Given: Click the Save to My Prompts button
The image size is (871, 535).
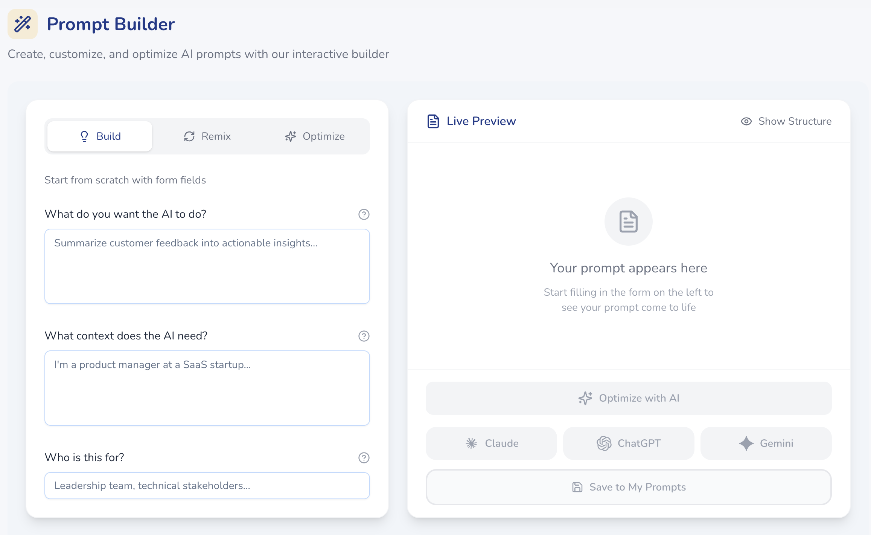Looking at the screenshot, I should [628, 487].
